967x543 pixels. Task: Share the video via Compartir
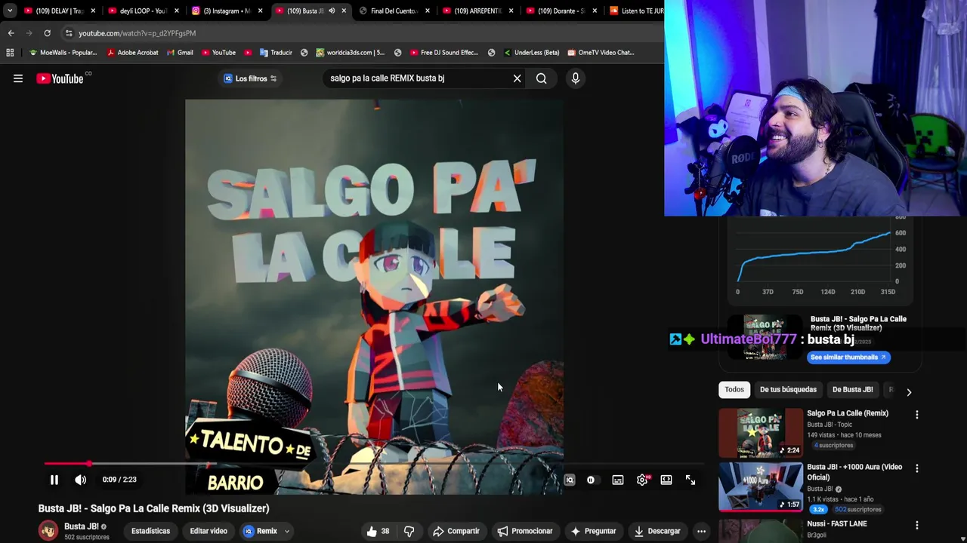(456, 531)
